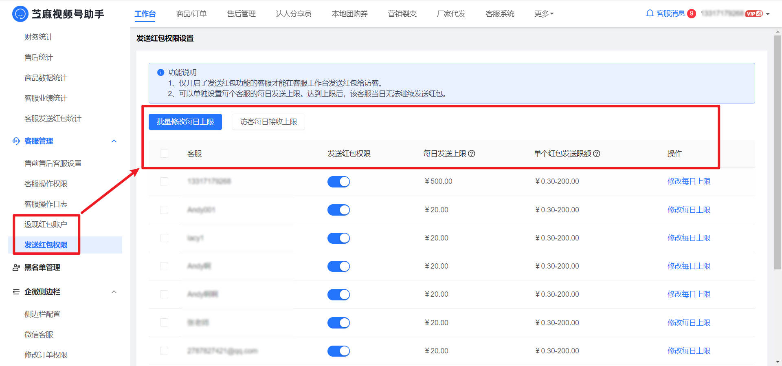Check the select-all checkbox in table header
This screenshot has height=366, width=782.
164,154
